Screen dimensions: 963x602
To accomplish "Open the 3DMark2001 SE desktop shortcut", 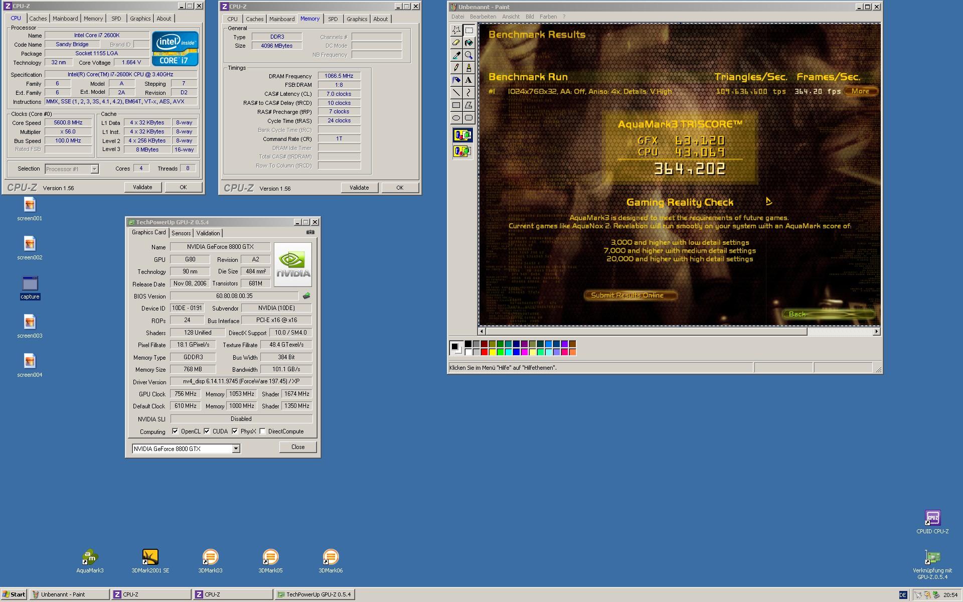I will (x=150, y=561).
